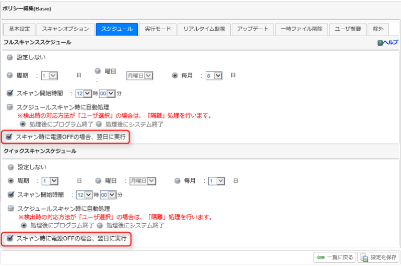Click the 一覧に戻る button
Image resolution: width=401 pixels, height=267 pixels.
335,258
